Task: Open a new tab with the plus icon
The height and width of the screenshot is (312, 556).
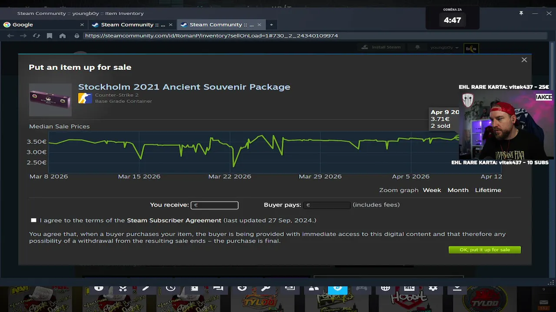Action: 271,25
